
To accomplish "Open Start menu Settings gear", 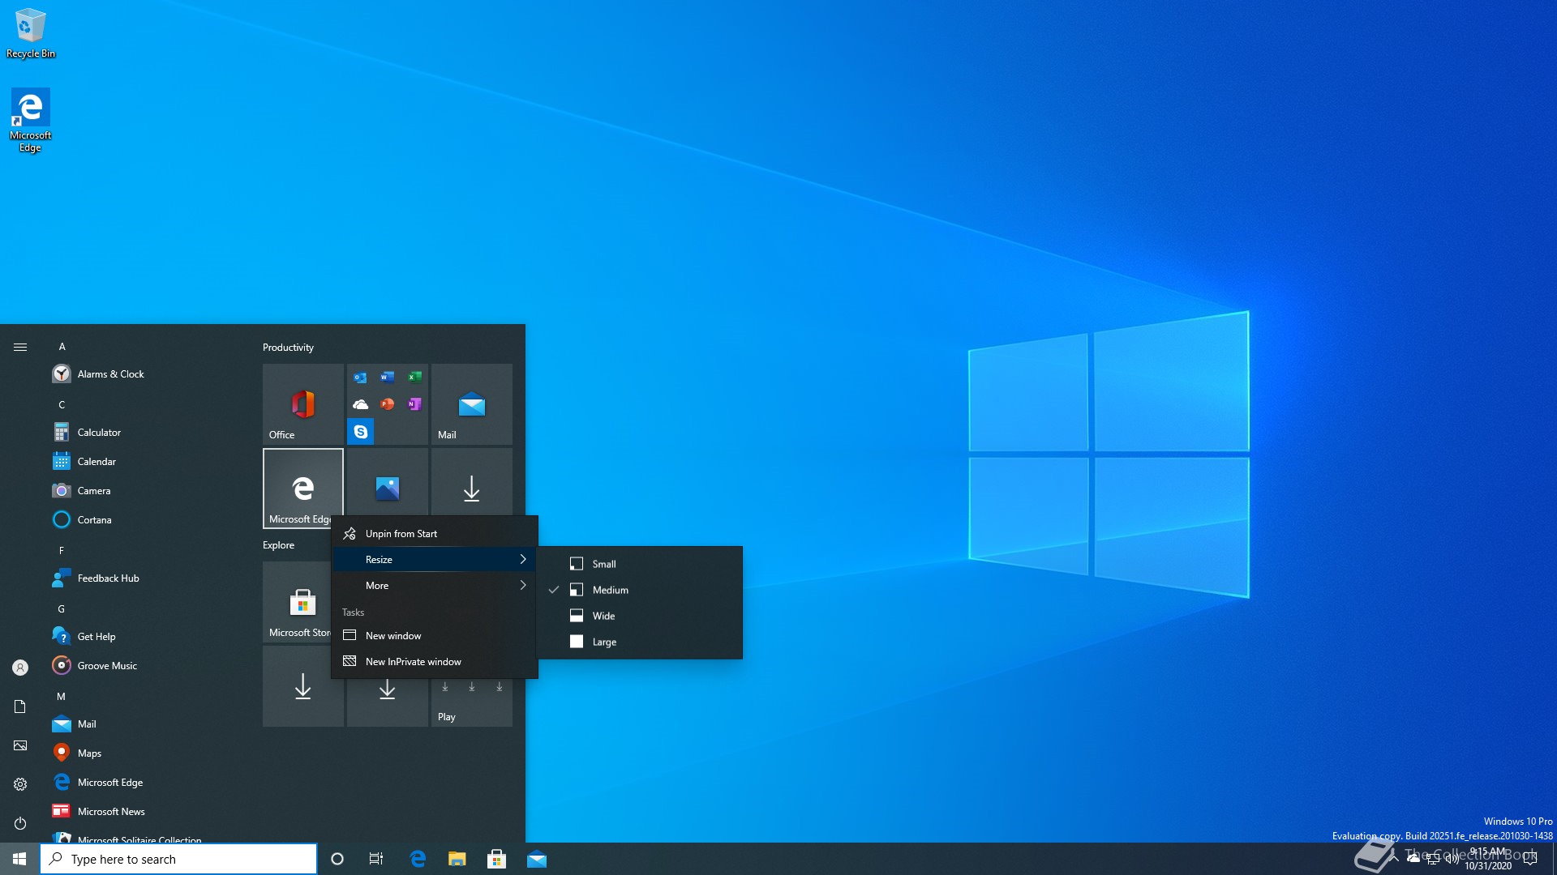I will [20, 784].
